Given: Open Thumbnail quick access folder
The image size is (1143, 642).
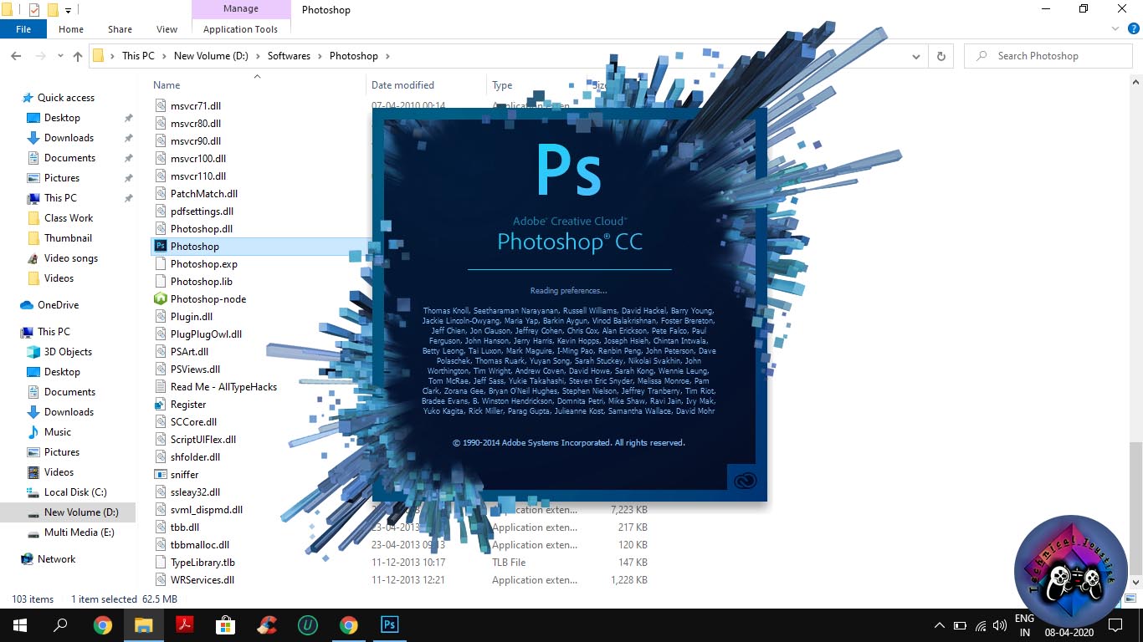Looking at the screenshot, I should 68,238.
